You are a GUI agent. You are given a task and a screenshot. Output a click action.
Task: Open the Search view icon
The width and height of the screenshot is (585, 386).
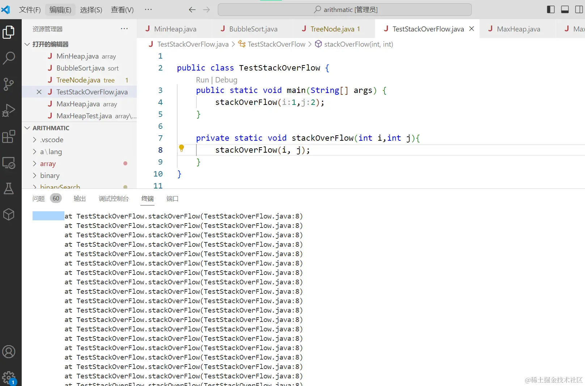click(x=9, y=58)
